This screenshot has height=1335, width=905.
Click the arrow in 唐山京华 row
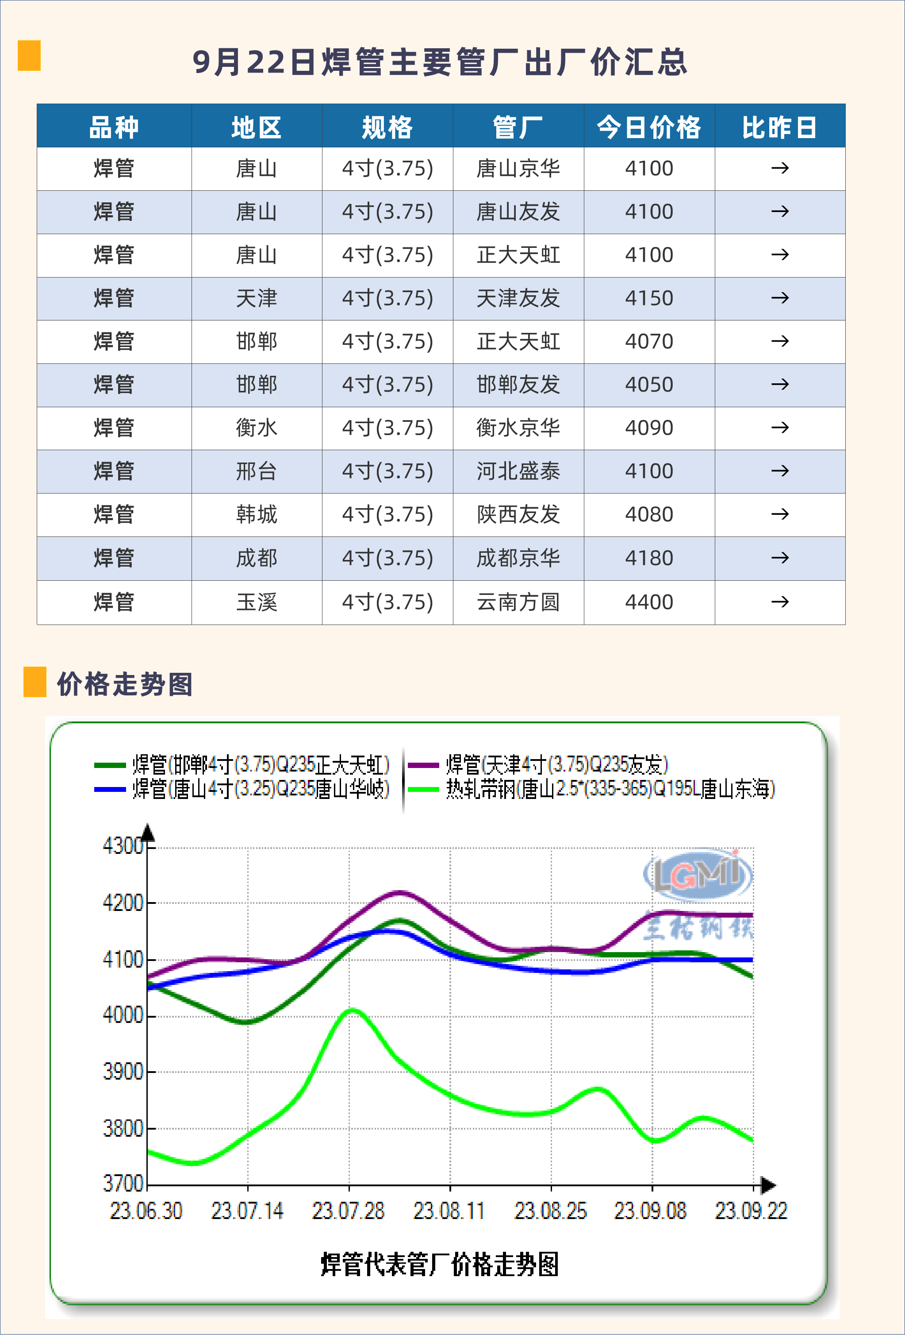[779, 168]
